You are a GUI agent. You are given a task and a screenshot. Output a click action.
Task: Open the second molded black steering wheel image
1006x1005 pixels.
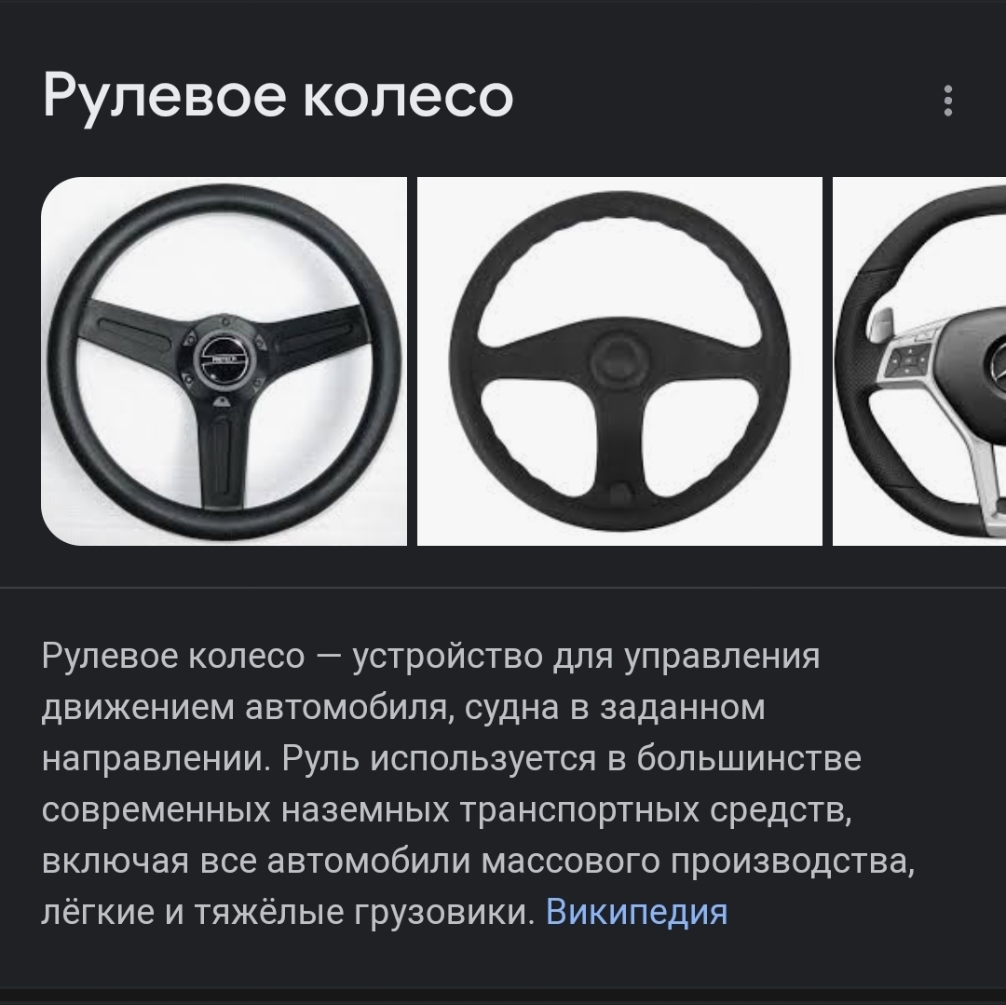pos(619,361)
